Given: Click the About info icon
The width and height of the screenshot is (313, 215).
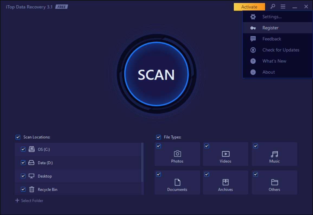Looking at the screenshot, I should 253,72.
